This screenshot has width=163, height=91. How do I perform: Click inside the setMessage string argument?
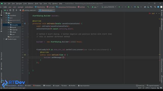(x=63, y=57)
